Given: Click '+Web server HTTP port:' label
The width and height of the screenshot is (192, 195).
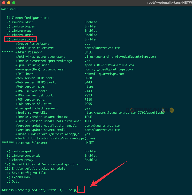Looking at the screenshot, I should (35, 78).
